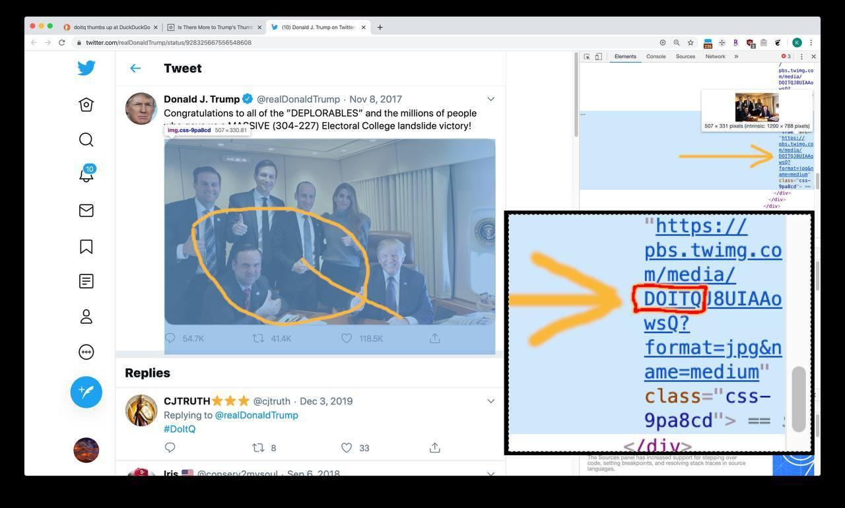Click the zoom magnifier in the address bar
The image size is (845, 508).
[677, 42]
